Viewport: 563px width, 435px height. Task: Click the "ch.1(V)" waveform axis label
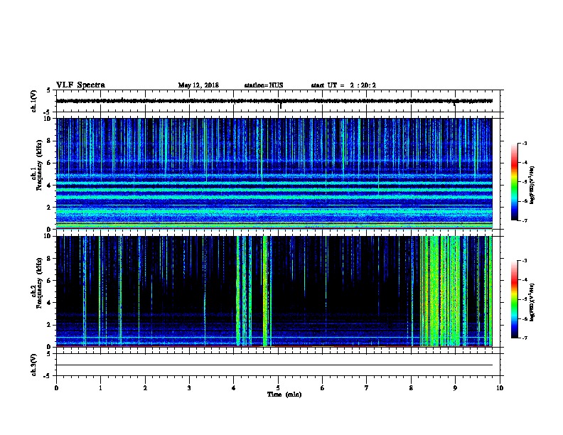pyautogui.click(x=34, y=101)
